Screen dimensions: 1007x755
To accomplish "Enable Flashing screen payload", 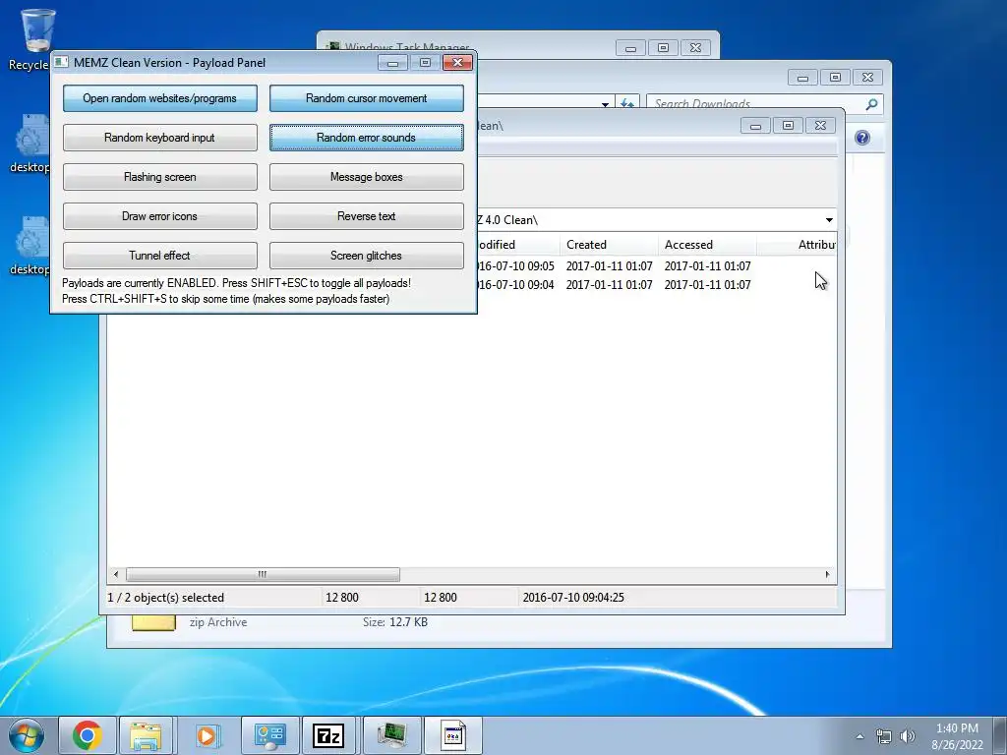I will 160,177.
